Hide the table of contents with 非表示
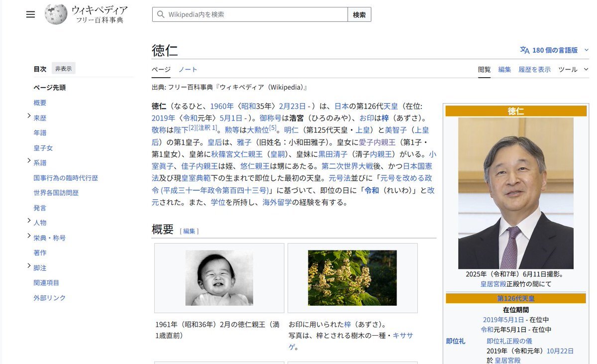Image resolution: width=597 pixels, height=364 pixels. [63, 69]
